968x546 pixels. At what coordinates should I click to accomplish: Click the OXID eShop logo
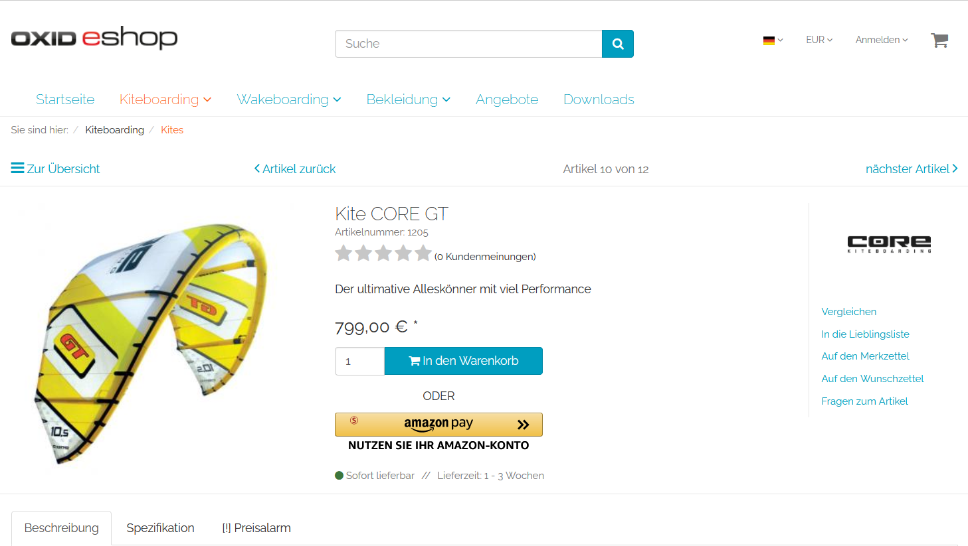tap(94, 38)
